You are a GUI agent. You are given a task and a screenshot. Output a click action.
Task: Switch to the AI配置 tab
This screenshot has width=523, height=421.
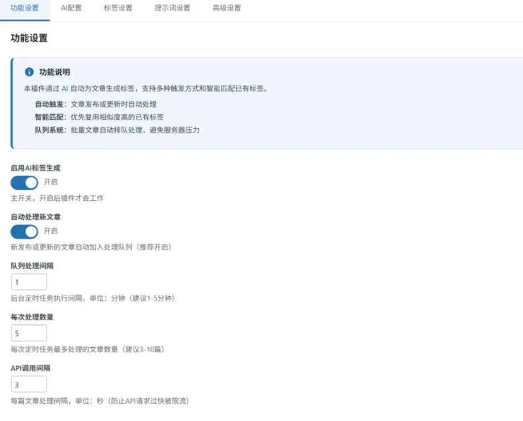71,8
